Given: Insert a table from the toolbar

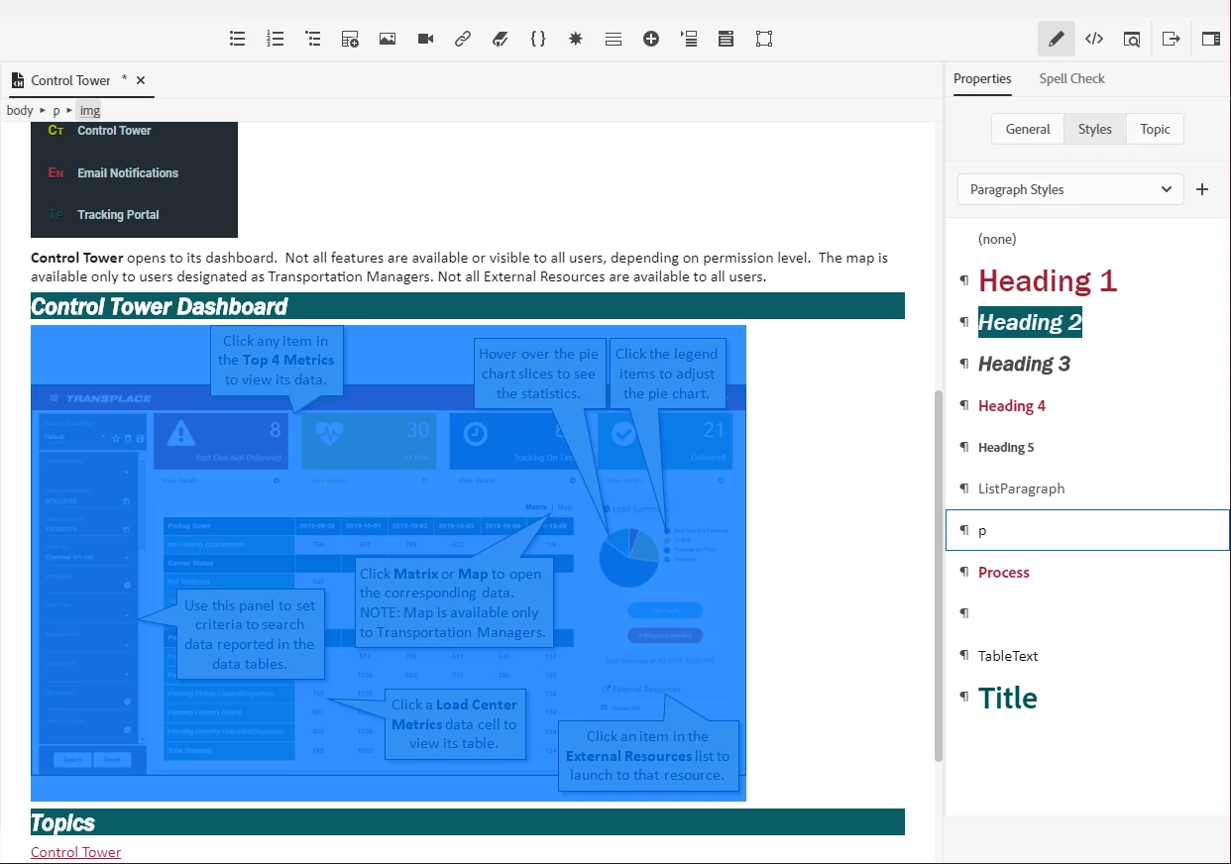Looking at the screenshot, I should pos(350,39).
